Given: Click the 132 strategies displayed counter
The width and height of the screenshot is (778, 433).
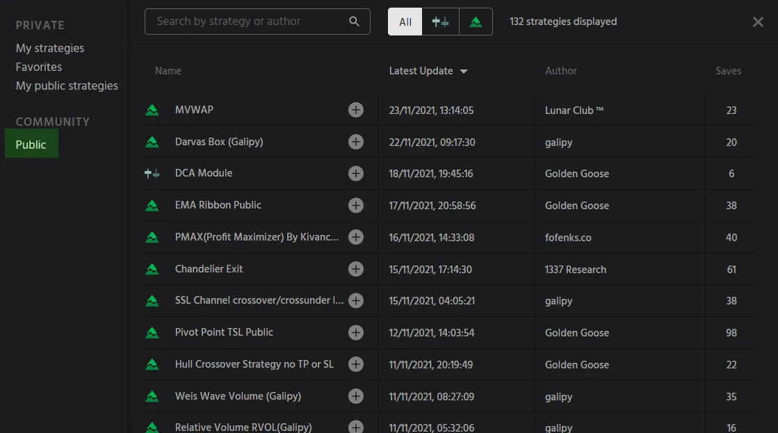Looking at the screenshot, I should 563,22.
